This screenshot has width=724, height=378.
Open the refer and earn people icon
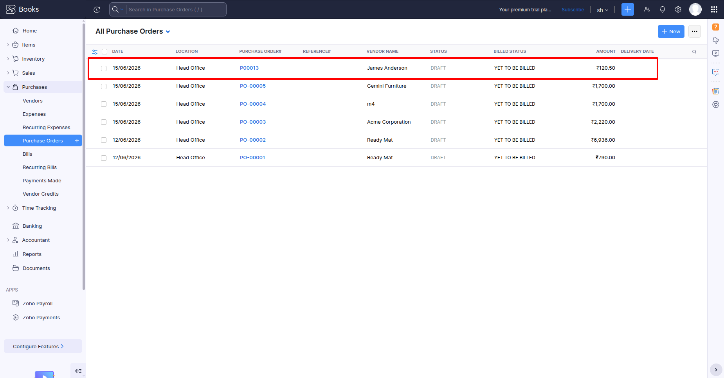(x=647, y=9)
